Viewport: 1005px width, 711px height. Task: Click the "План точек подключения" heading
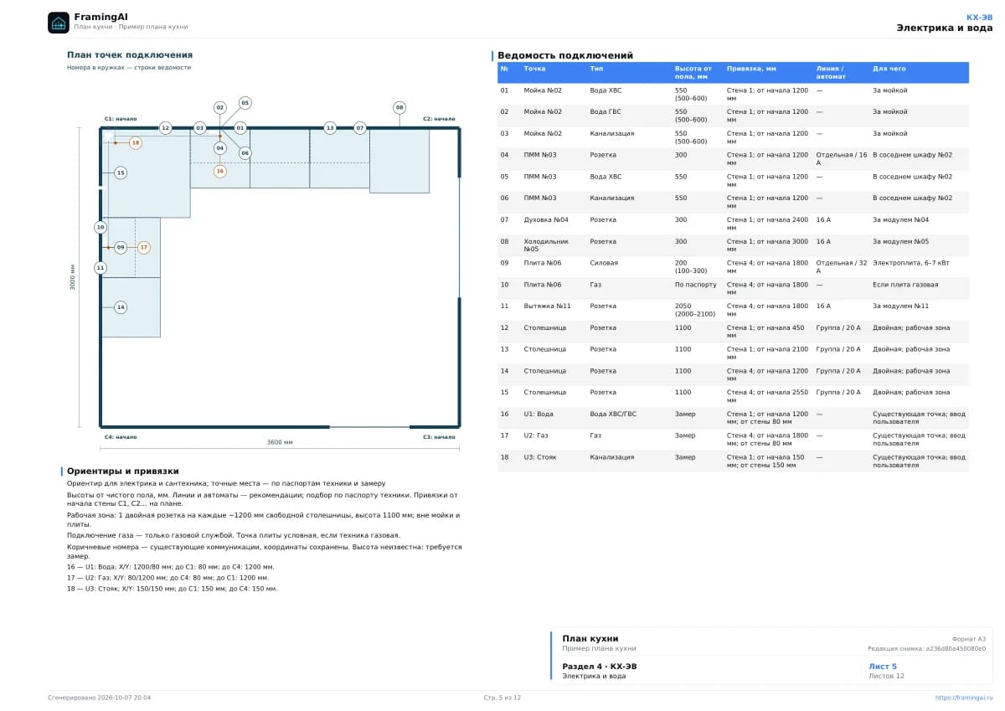[130, 55]
